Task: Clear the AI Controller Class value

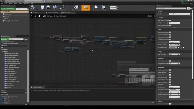Action: point(184,48)
